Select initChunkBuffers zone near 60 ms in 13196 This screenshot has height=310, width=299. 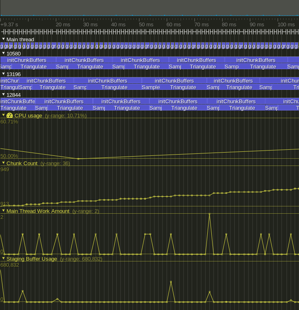click(x=174, y=81)
